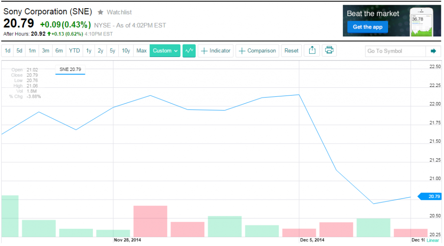This screenshot has height=246, width=444.
Task: Click the Watchlist link text
Action: coord(119,13)
